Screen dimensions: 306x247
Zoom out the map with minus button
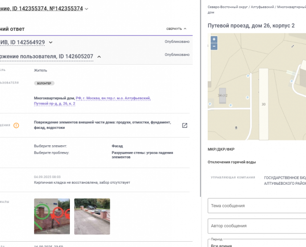(x=214, y=46)
